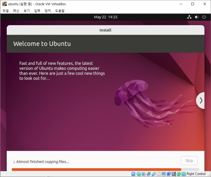
Task: Expand the installation details chevron
Action: point(14,162)
